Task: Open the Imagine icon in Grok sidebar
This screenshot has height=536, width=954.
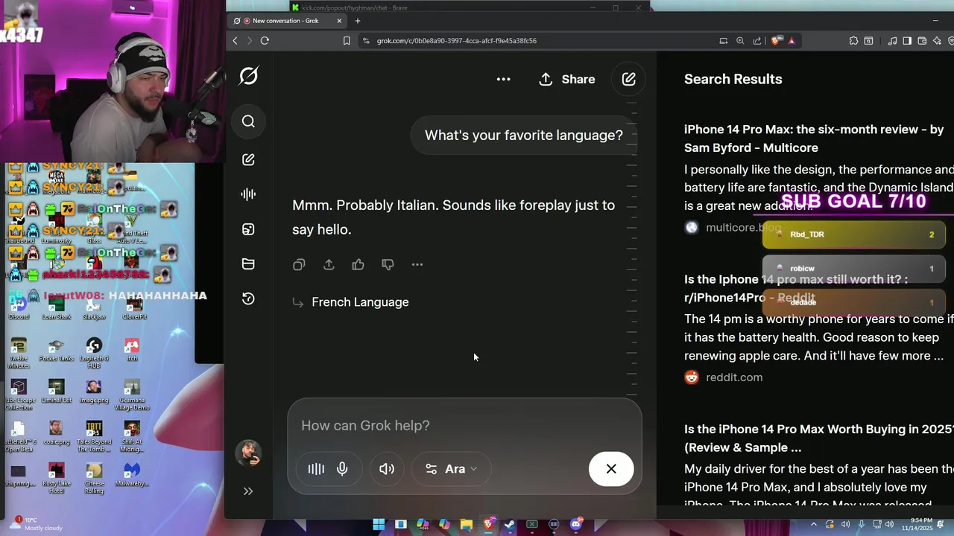Action: tap(248, 229)
